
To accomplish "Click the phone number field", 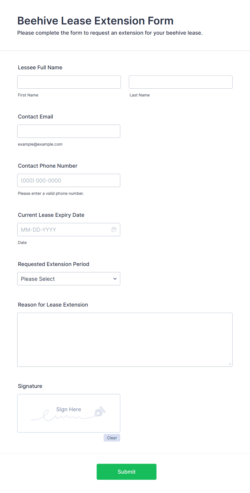I will [69, 180].
